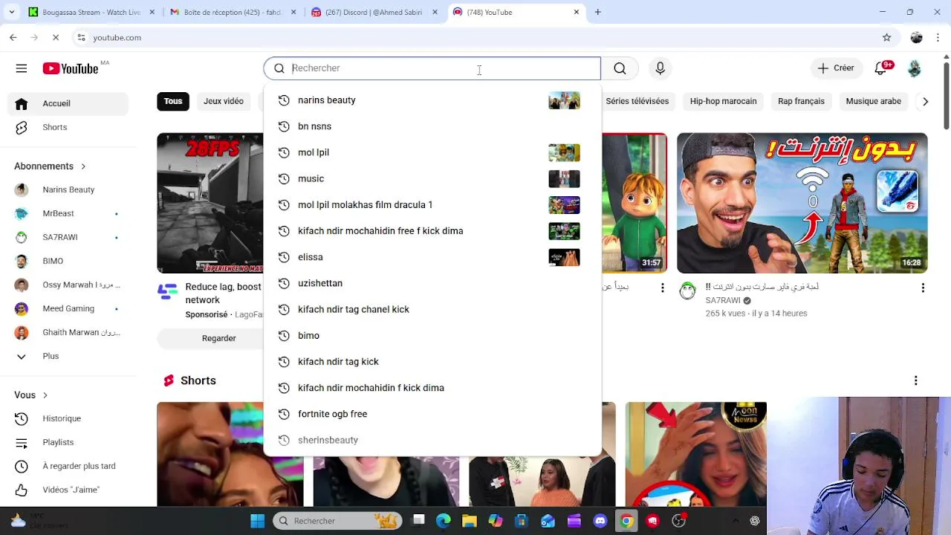
Task: Select 'mol lpil molakhas film dracula 1' suggestion
Action: click(432, 204)
